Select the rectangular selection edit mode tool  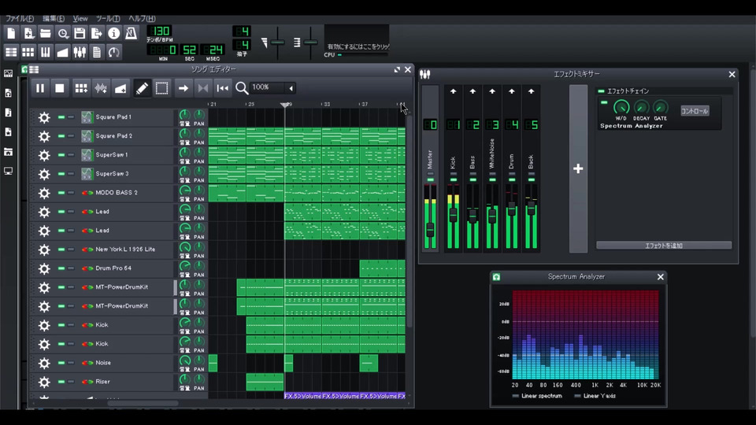coord(162,88)
